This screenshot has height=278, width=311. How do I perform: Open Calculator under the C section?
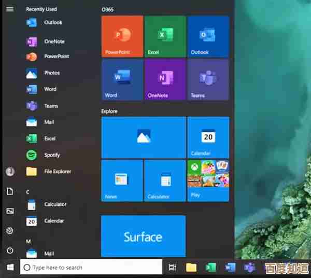[46, 204]
